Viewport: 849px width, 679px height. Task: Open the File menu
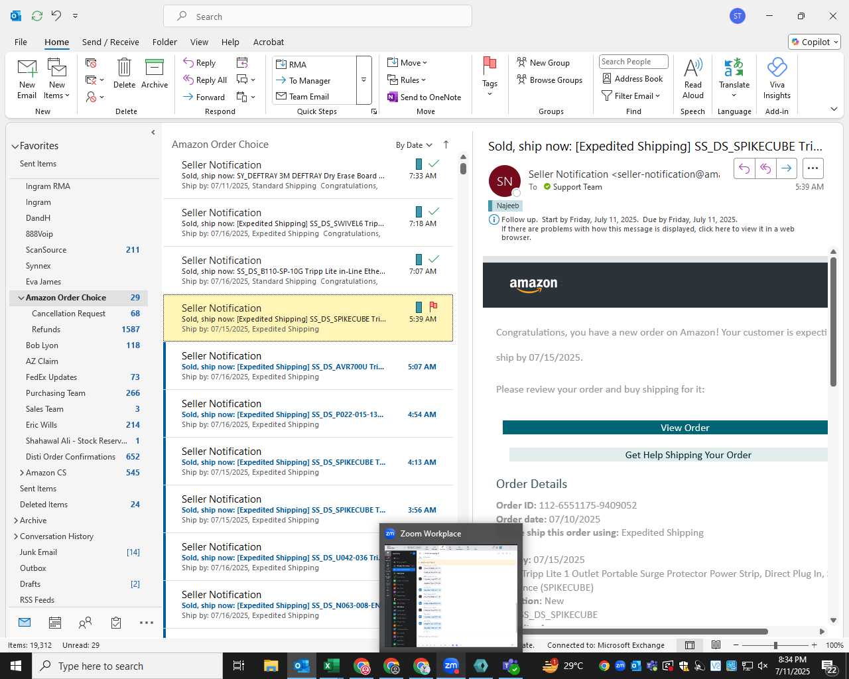[21, 42]
